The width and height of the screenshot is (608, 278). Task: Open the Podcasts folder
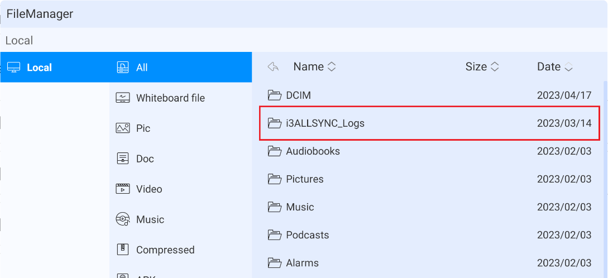(x=307, y=235)
